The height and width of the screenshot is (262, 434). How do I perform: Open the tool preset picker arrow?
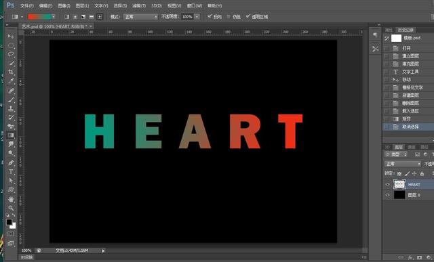click(x=22, y=17)
